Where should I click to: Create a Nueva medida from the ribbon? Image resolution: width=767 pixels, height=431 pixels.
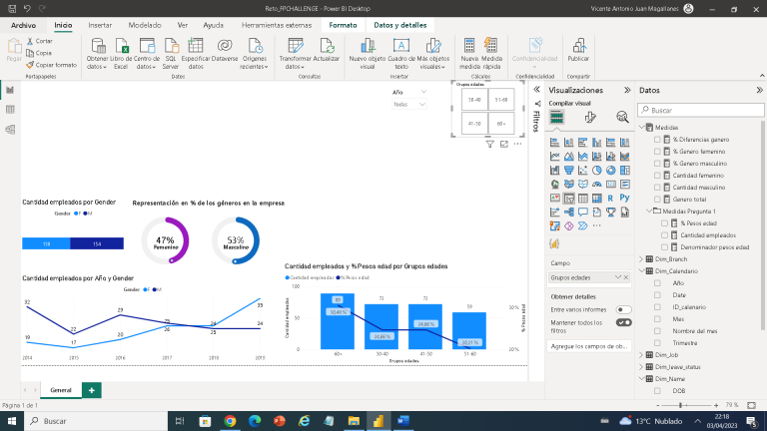click(x=469, y=46)
